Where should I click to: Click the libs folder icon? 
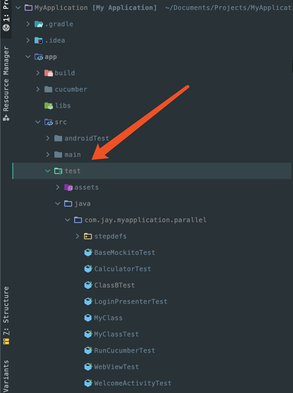pos(48,106)
